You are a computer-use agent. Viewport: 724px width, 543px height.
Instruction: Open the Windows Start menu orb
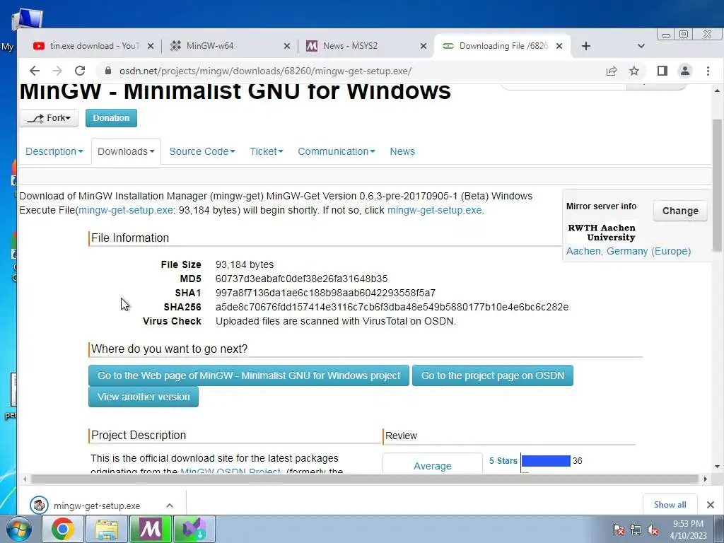point(18,529)
